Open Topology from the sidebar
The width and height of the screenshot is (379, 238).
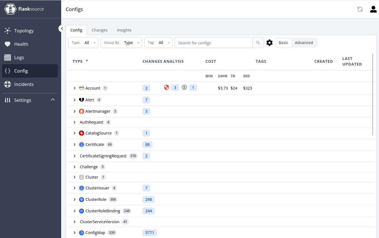click(x=24, y=31)
